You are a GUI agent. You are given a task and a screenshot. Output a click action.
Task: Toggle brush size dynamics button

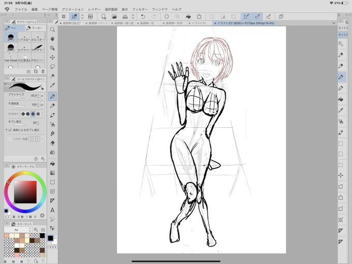click(42, 96)
